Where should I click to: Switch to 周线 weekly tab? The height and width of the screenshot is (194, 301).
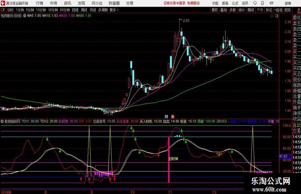point(84,10)
